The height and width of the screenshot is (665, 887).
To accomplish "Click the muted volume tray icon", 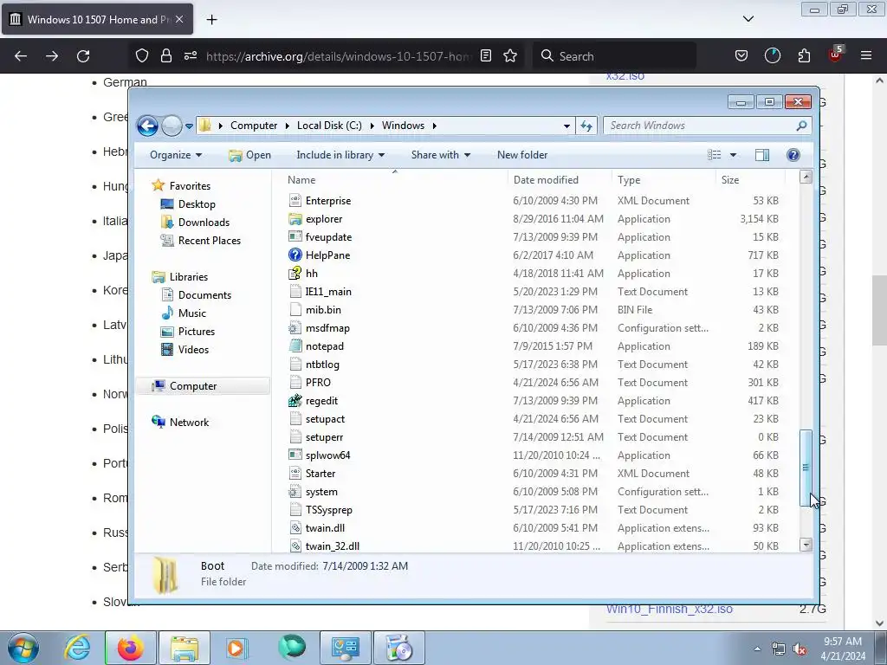I will 800,649.
